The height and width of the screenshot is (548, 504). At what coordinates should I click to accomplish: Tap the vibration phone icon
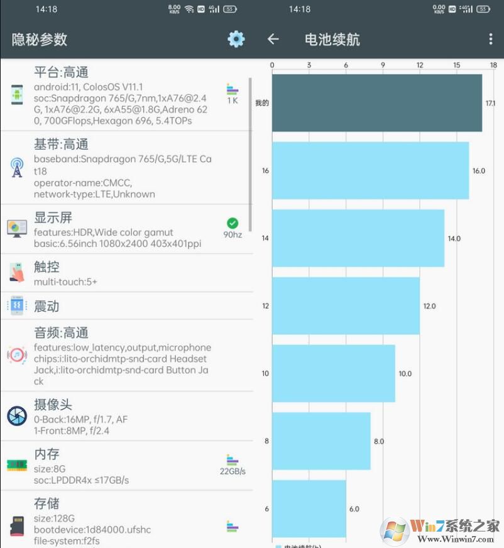click(x=17, y=305)
